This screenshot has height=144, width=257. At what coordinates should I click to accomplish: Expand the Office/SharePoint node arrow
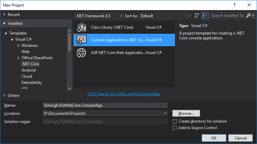(x=19, y=58)
